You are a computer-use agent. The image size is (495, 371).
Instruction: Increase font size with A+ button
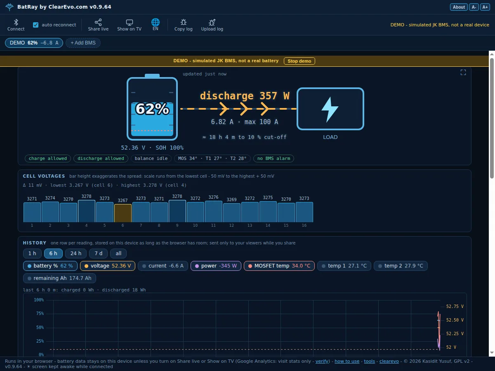(485, 7)
